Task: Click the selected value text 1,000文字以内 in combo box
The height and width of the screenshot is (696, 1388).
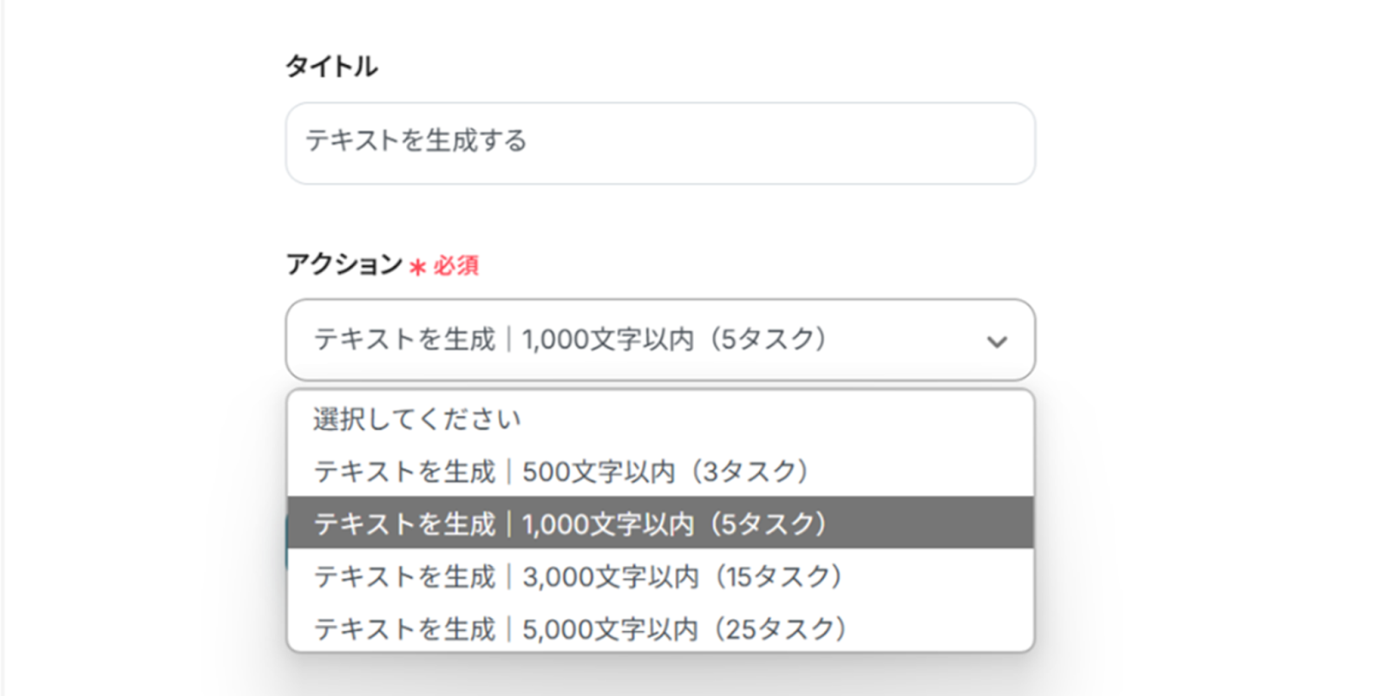Action: click(607, 340)
